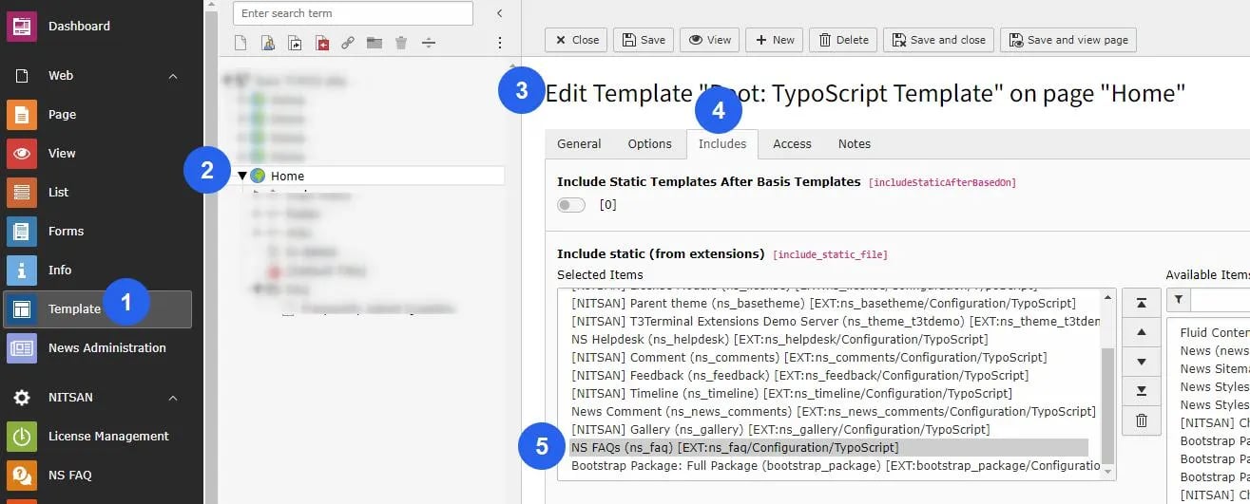Select [NITSAN] Feedback (ns_feedback) item
Viewport: 1250px width, 504px height.
coord(829,375)
